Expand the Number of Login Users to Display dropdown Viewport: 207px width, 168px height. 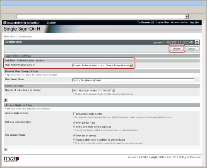[x=94, y=91]
